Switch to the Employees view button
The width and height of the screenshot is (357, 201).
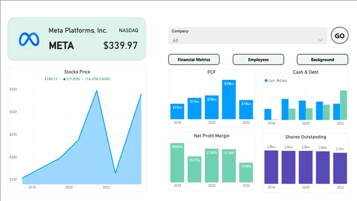(x=258, y=60)
